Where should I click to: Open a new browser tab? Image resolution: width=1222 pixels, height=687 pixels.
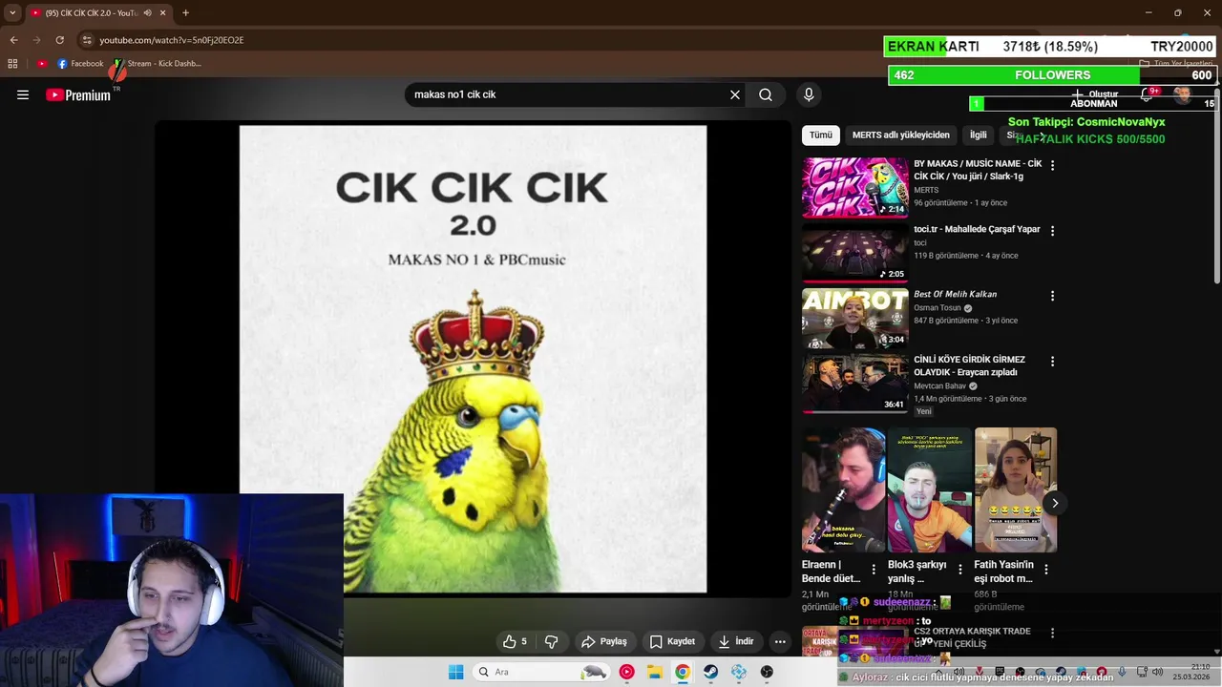[185, 12]
